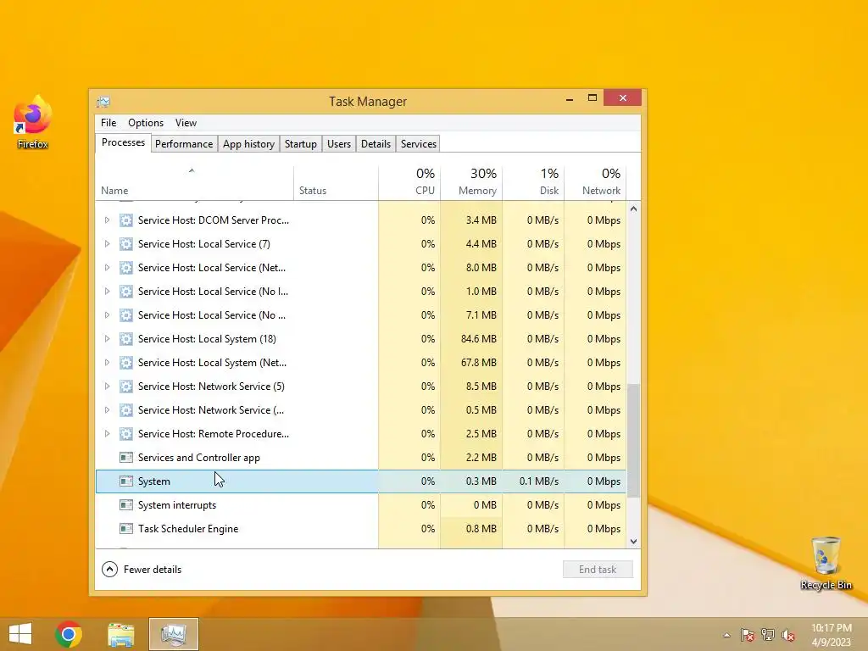
Task: Show hidden icons in system tray
Action: point(726,635)
